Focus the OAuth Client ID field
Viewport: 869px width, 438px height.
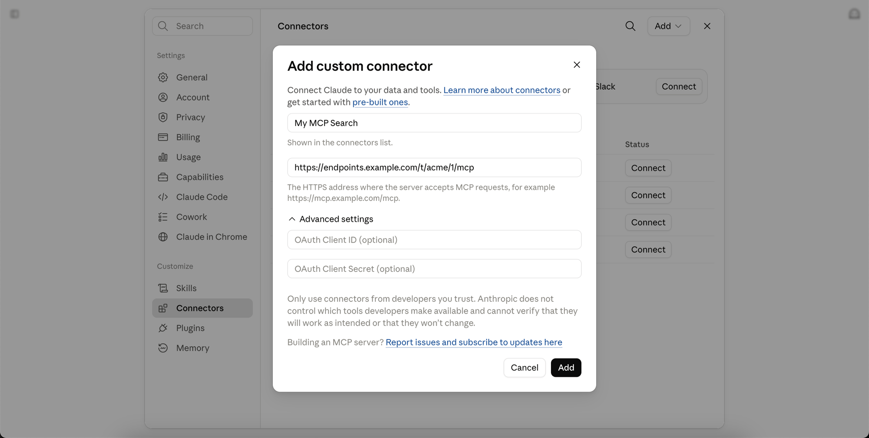click(434, 240)
